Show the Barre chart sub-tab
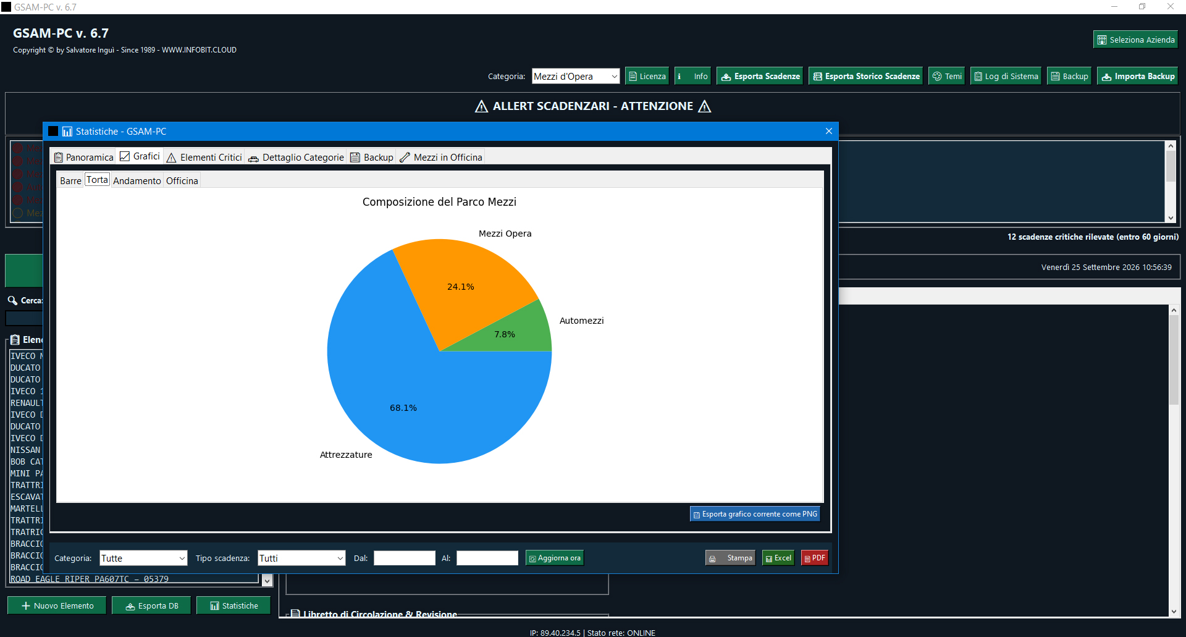Screen dimensions: 1186x637 point(70,180)
